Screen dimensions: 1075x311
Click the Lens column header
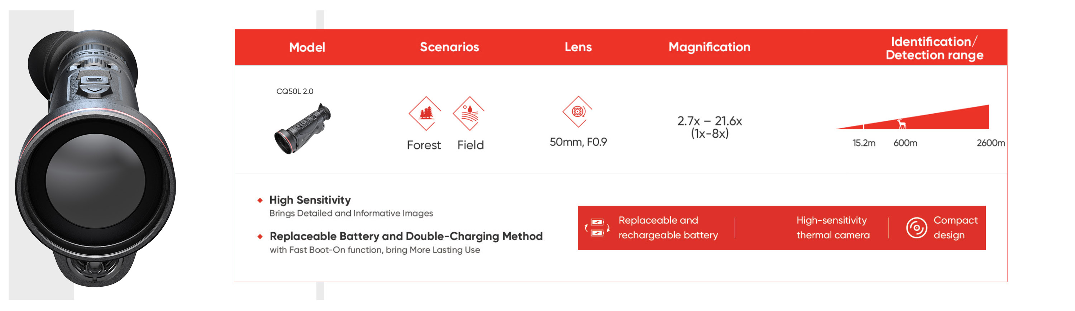(x=578, y=47)
